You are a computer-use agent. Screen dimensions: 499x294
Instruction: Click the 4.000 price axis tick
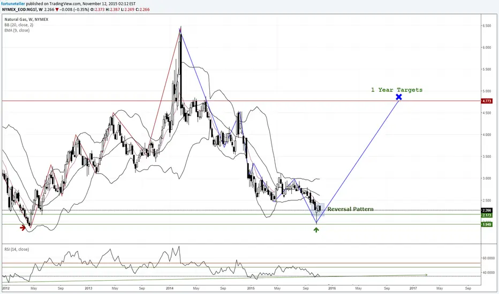(x=487, y=135)
